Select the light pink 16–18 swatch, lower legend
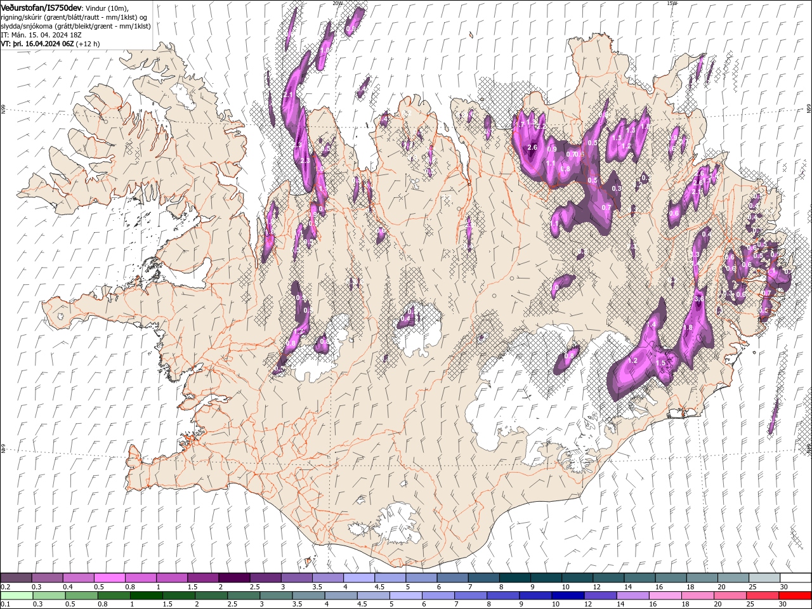The width and height of the screenshot is (812, 609). point(665,596)
